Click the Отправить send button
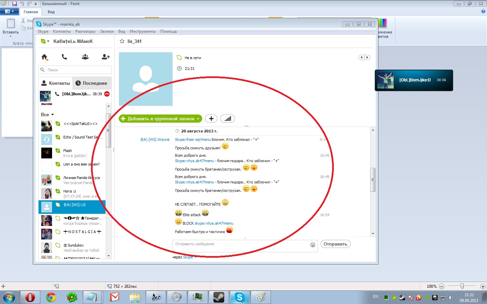Viewport: 487px width, 304px height. [x=335, y=244]
